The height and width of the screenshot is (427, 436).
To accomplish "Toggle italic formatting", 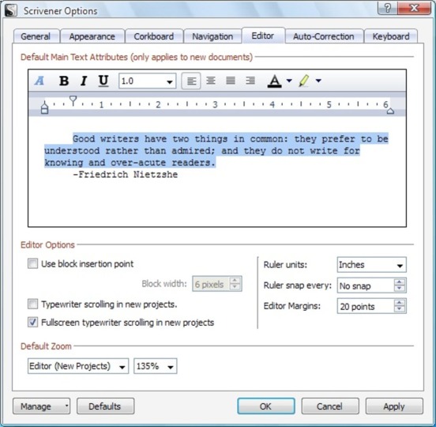I will (84, 81).
